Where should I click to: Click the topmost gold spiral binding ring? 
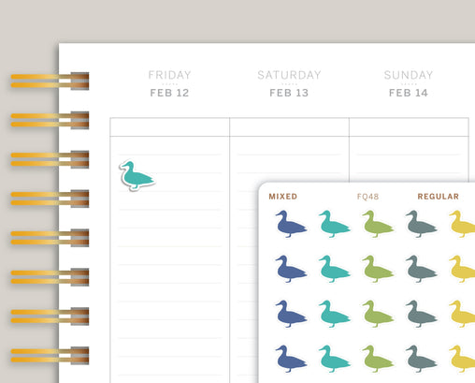(x=50, y=81)
